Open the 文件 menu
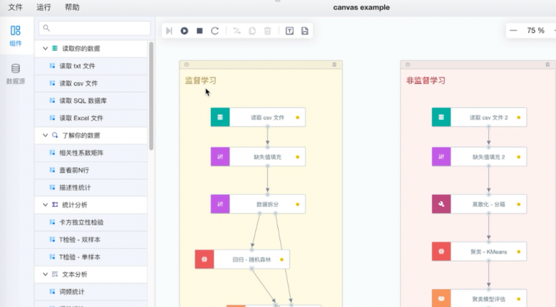 (x=15, y=7)
